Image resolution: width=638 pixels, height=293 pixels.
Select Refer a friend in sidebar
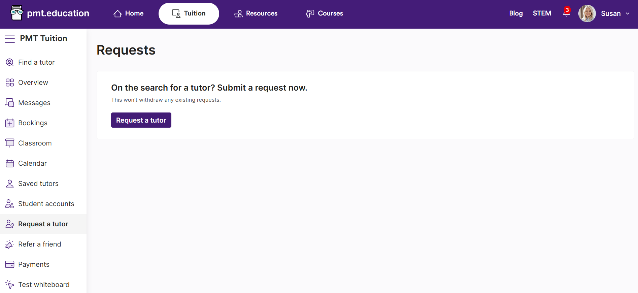point(40,244)
